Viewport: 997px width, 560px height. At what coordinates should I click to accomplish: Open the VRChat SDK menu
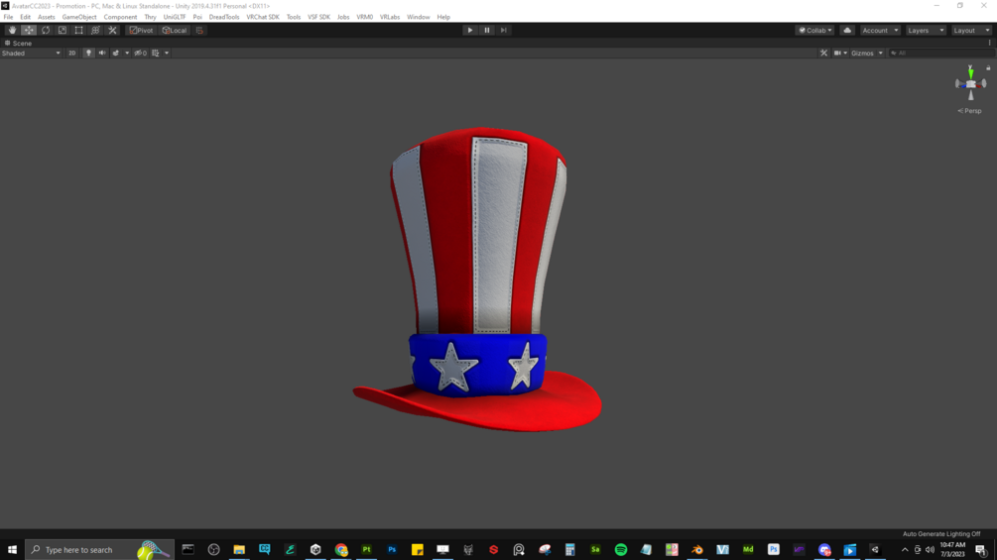[263, 17]
